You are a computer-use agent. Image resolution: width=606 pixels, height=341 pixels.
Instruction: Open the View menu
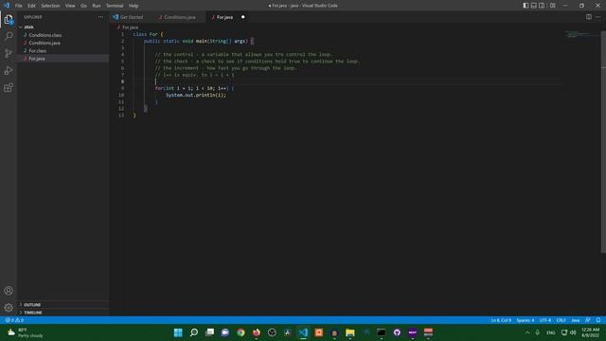70,6
